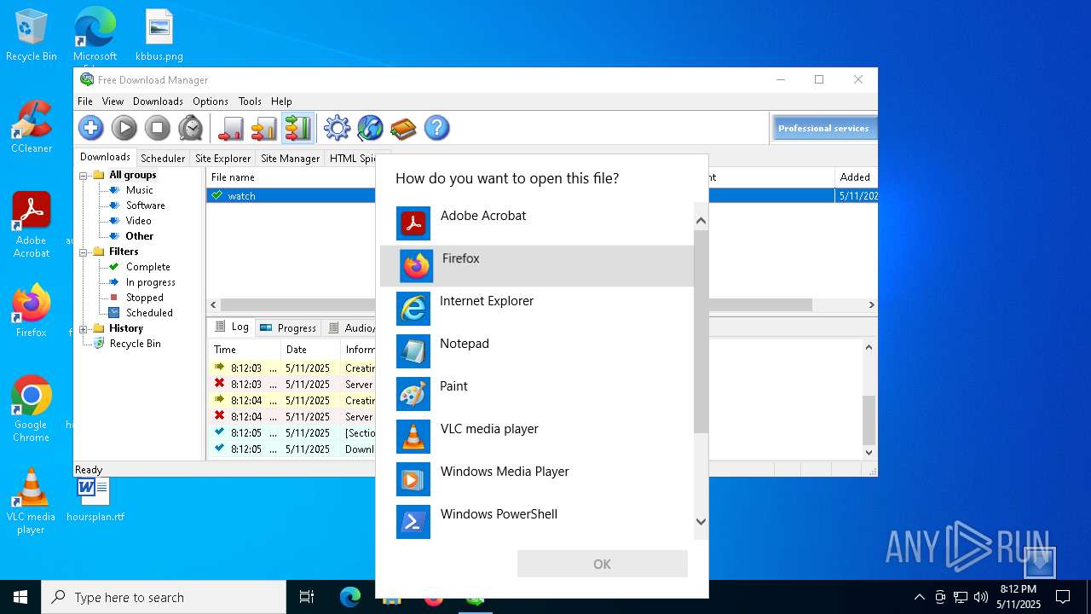Start downloads with the play toolbar button
1091x614 pixels.
(x=124, y=128)
